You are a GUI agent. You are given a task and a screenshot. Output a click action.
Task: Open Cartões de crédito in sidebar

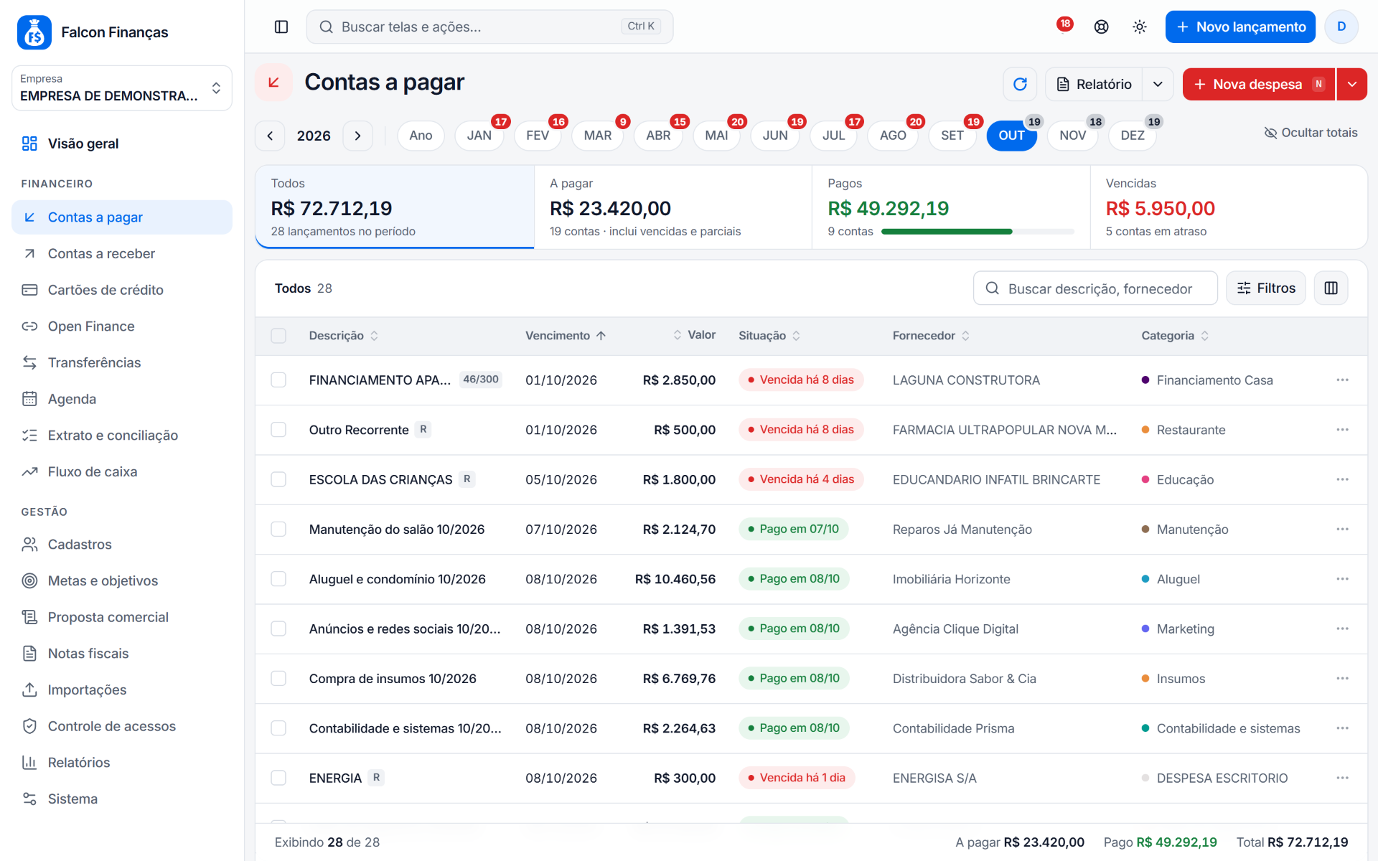tap(122, 290)
